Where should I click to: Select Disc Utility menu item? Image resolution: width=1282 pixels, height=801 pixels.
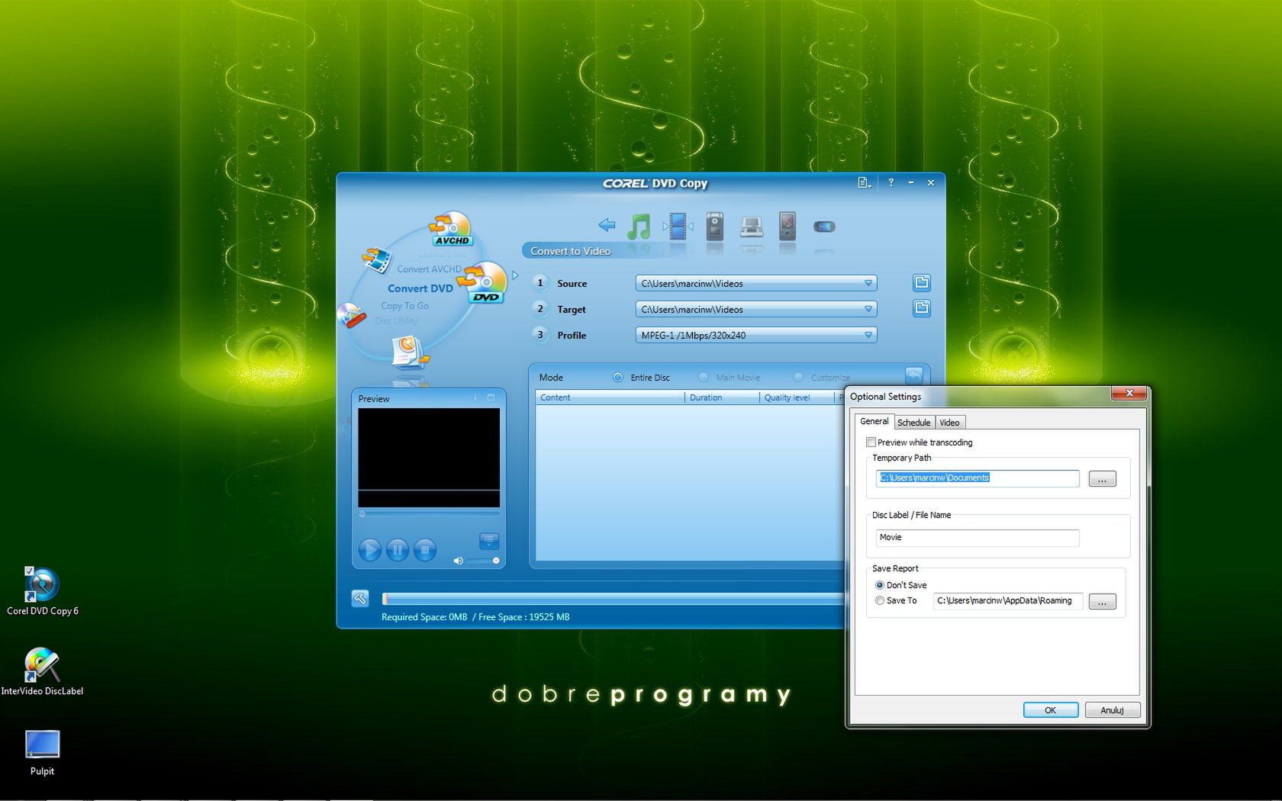[396, 321]
